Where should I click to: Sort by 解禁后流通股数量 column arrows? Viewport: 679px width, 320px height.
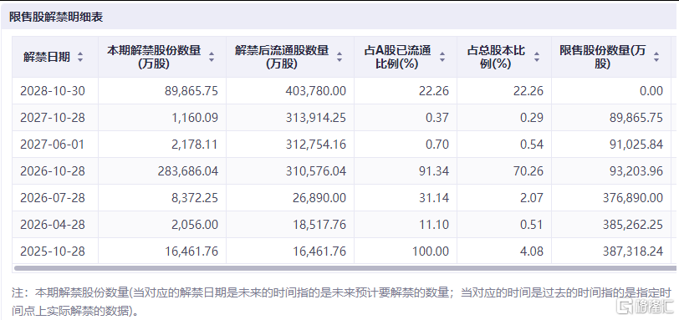coord(339,57)
